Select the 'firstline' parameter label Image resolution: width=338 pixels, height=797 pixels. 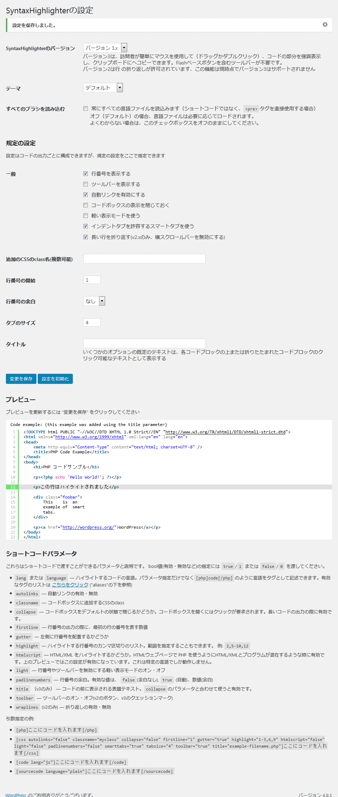[x=27, y=627]
